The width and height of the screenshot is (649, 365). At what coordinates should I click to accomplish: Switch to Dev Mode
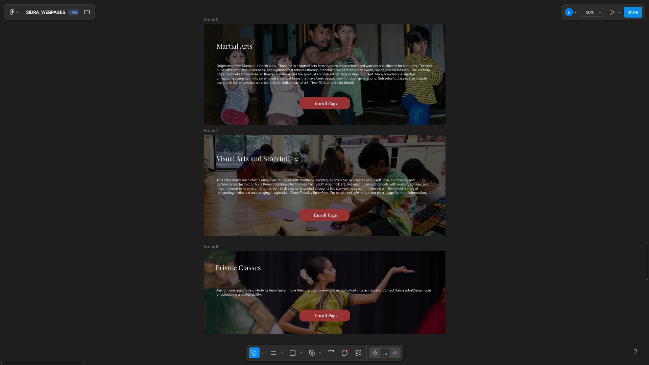(395, 353)
